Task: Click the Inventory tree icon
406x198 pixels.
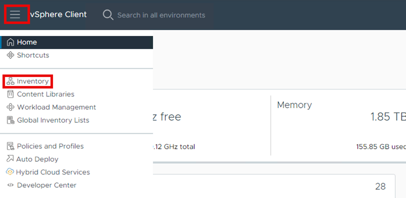Action: point(10,81)
